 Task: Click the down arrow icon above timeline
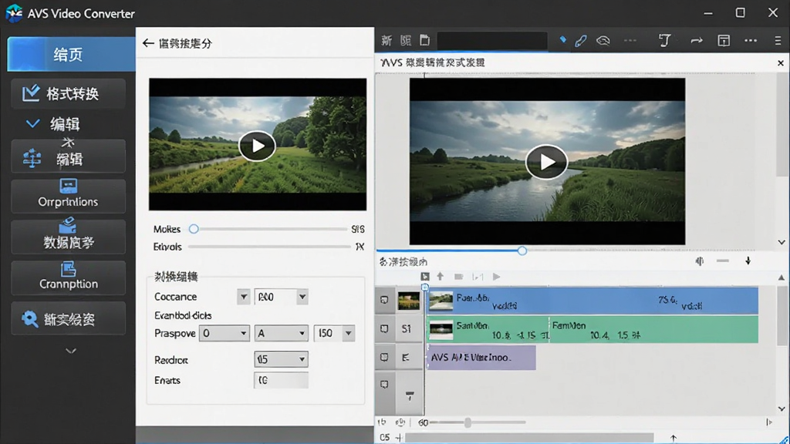tap(748, 261)
